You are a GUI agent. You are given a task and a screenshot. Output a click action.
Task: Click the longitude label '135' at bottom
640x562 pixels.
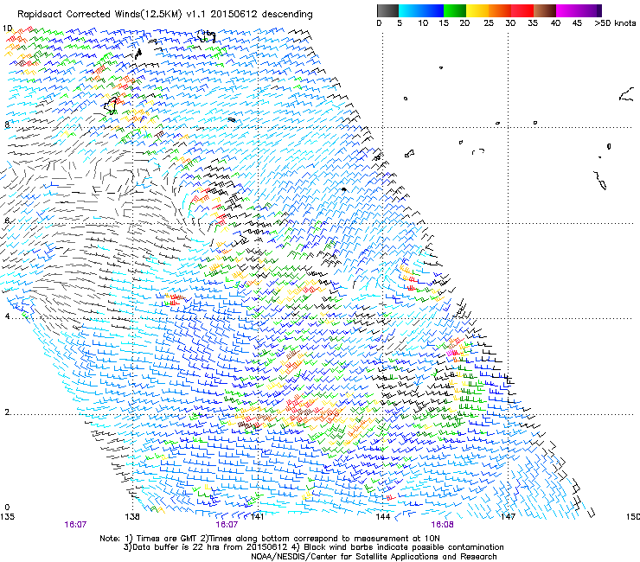pos(7,517)
